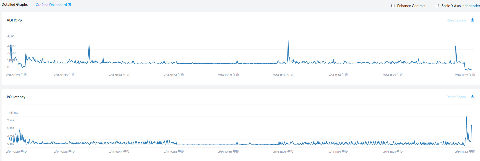
Task: Download the VDI IOPS graph data
Action: (x=472, y=20)
